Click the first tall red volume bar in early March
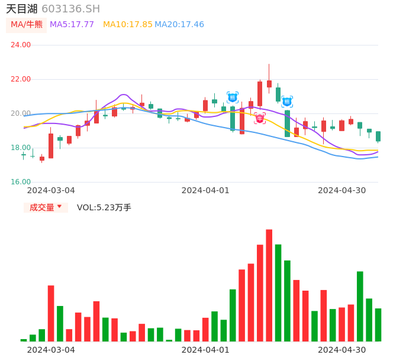The width and height of the screenshot is (406, 358). [51, 313]
